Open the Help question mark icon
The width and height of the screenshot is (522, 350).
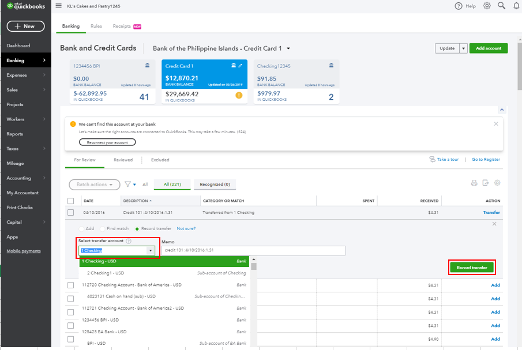pyautogui.click(x=459, y=6)
